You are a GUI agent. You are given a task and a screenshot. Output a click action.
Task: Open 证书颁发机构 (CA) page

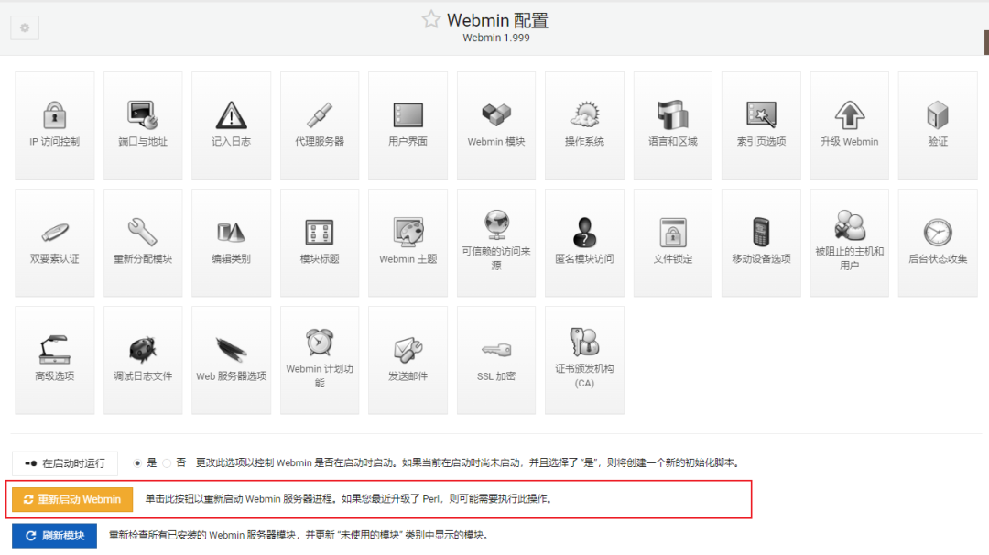584,360
